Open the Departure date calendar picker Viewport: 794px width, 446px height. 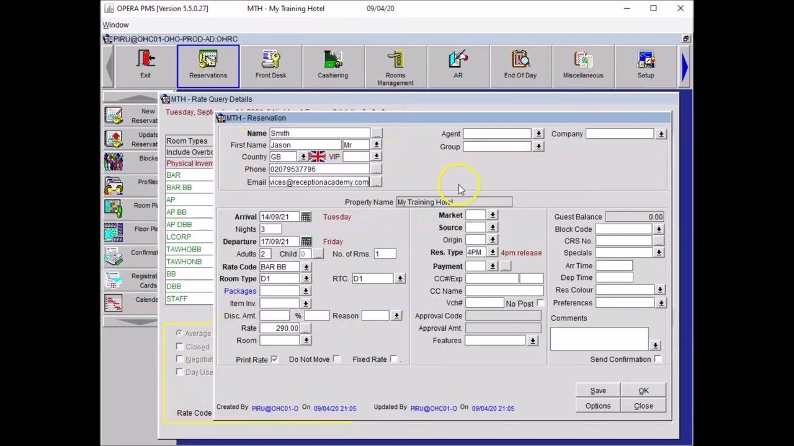click(x=306, y=242)
